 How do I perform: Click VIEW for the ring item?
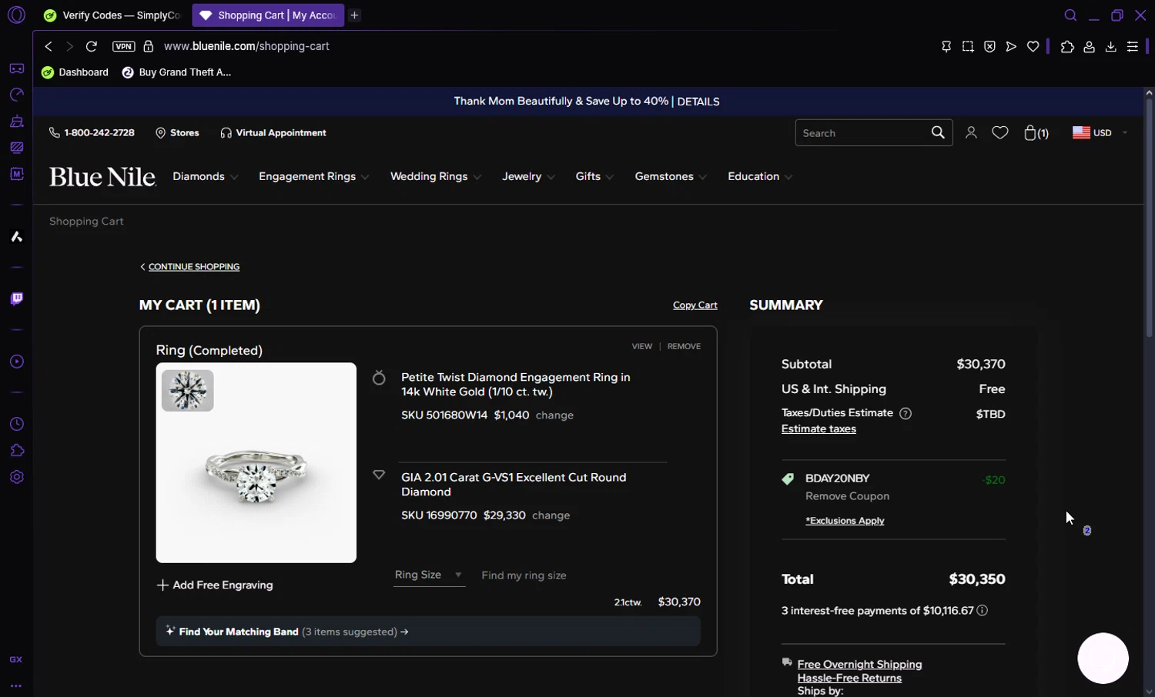(641, 346)
